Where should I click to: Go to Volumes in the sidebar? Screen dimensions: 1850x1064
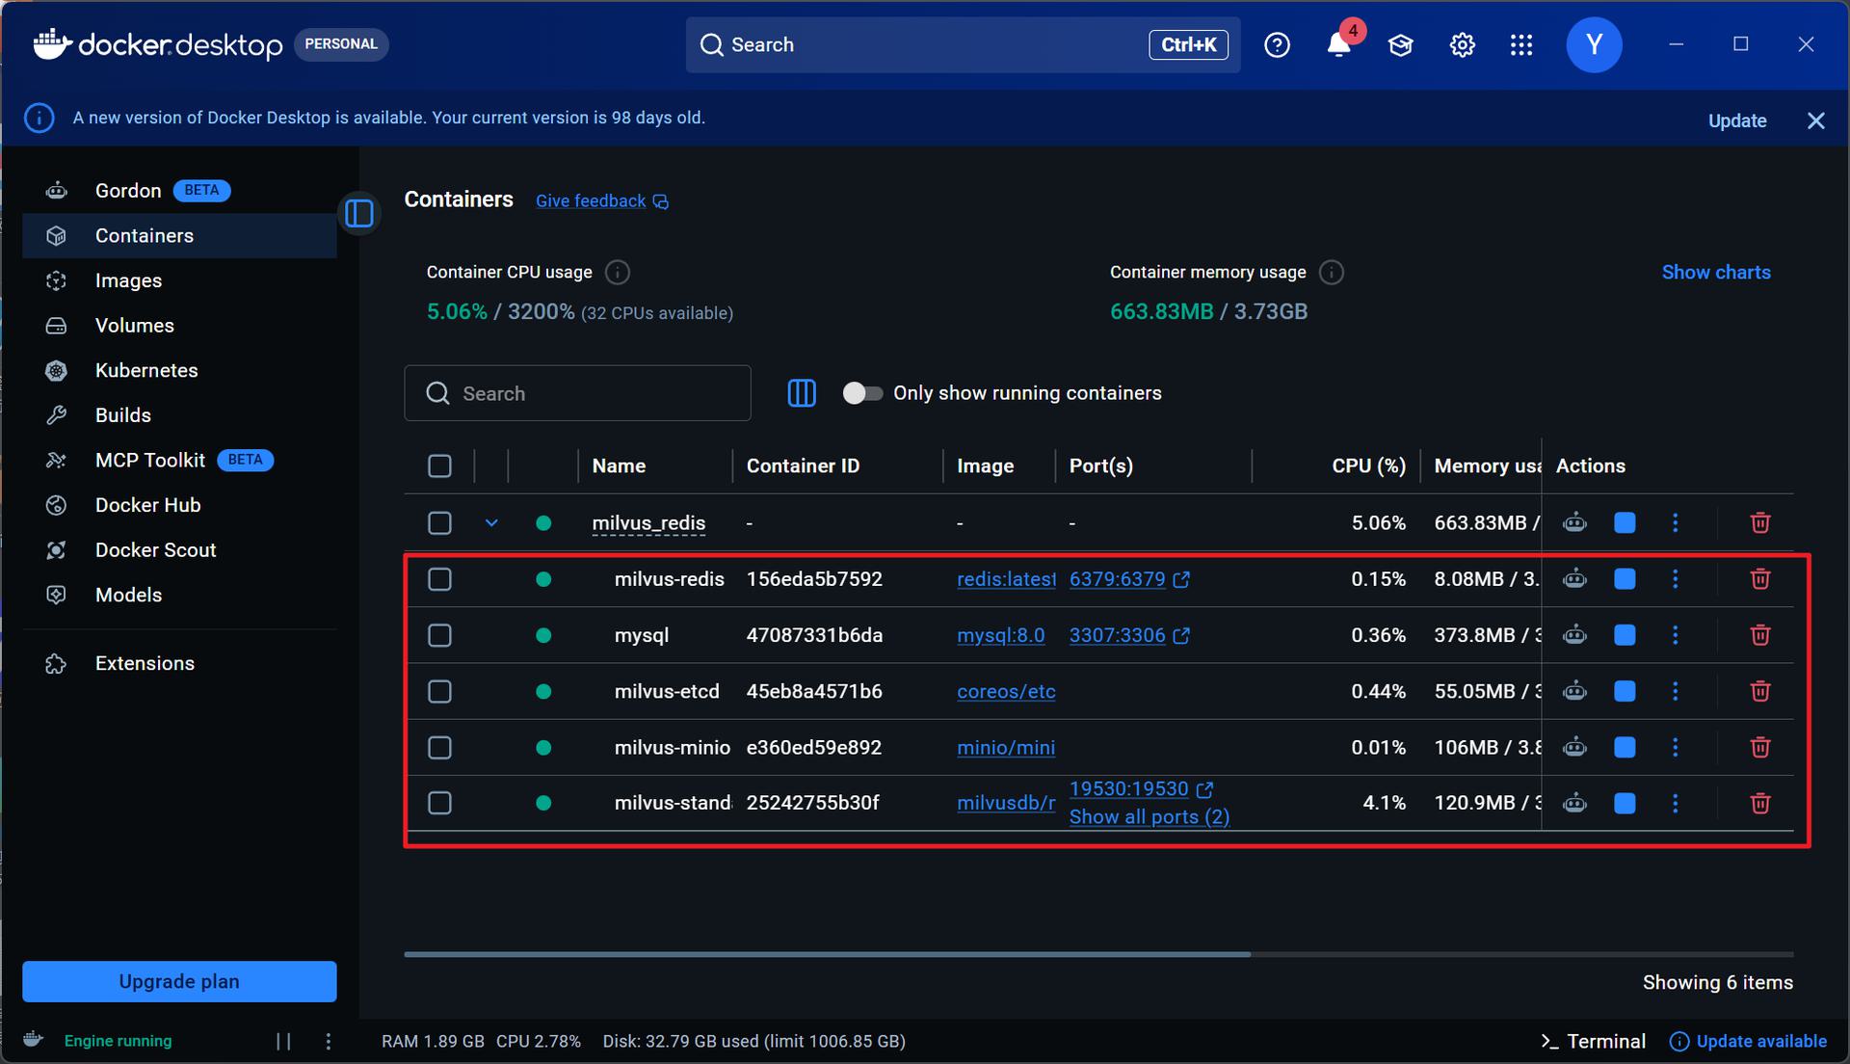coord(179,326)
